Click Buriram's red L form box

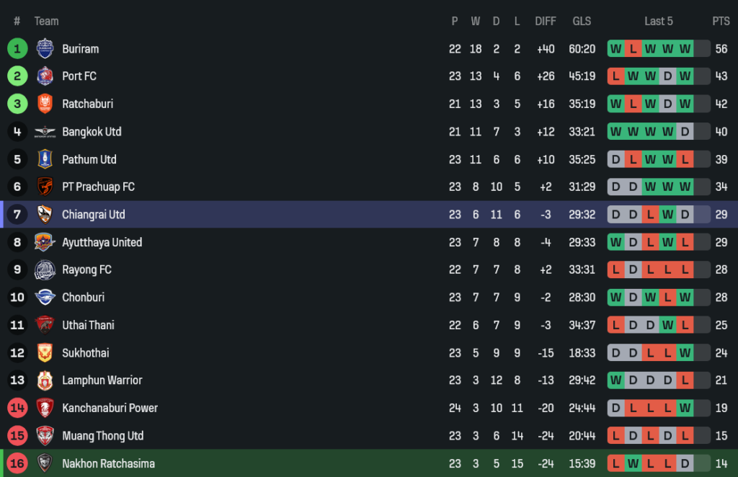[x=633, y=49]
